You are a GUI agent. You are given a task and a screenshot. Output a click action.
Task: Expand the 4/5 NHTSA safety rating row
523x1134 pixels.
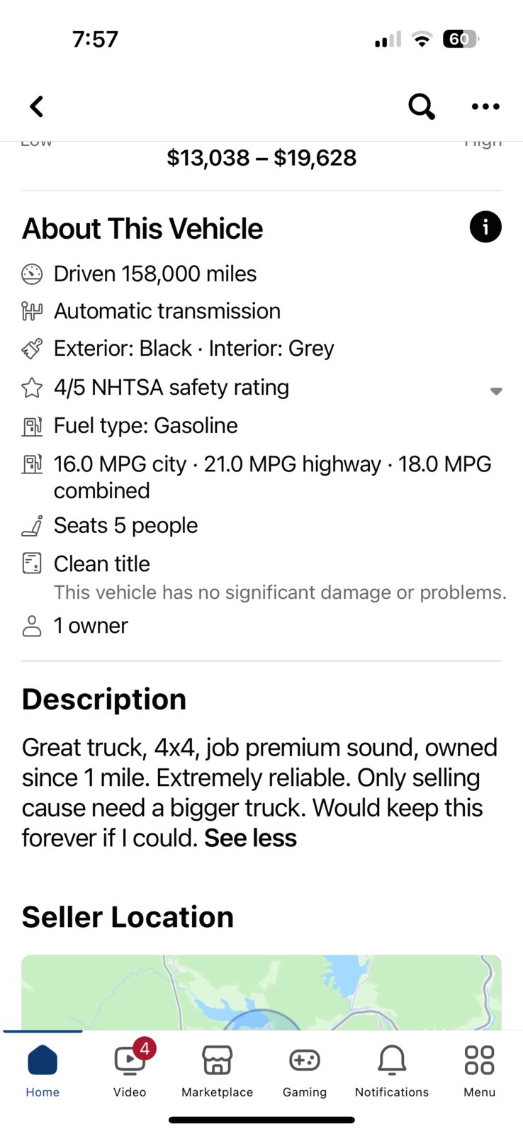click(261, 388)
